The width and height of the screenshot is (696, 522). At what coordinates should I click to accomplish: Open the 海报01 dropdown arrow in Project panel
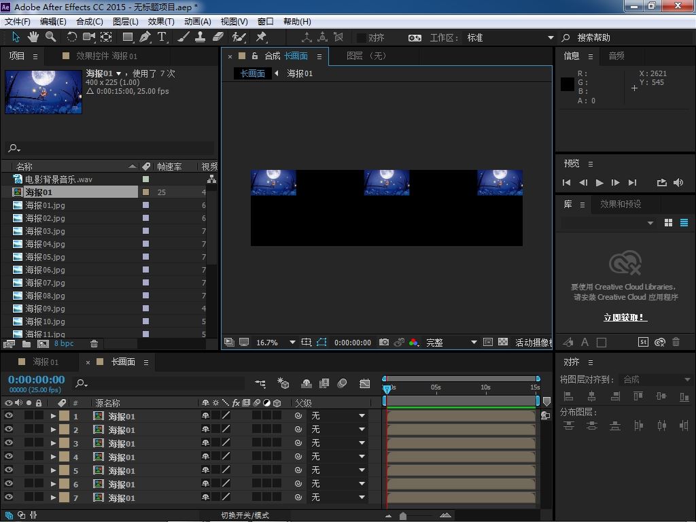(118, 73)
